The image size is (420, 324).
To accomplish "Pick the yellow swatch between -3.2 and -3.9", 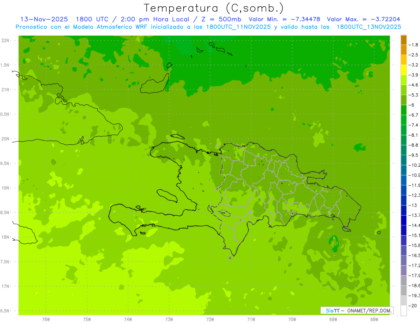I will (x=404, y=70).
